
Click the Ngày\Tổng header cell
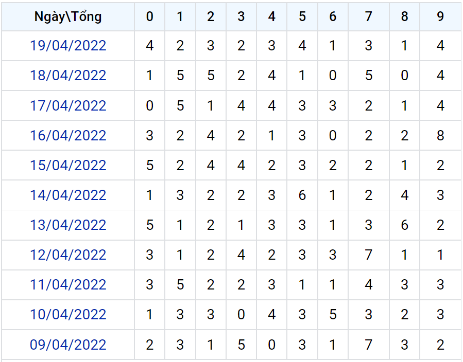pos(68,16)
